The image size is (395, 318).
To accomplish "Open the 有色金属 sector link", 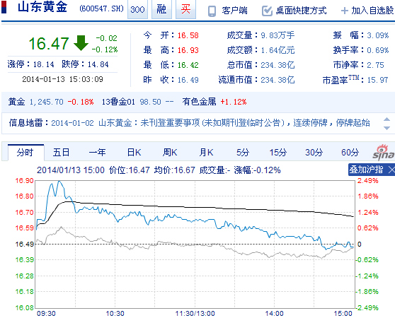I will click(x=199, y=102).
